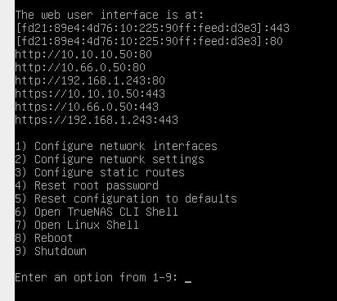Select Reset configuration to defaults entry
337x301 pixels.
126,198
